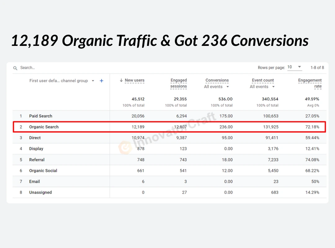Click the plus icon to add dimension

click(101, 81)
